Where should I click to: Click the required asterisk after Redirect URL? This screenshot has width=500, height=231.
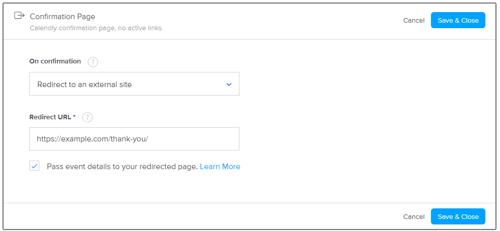click(x=74, y=117)
